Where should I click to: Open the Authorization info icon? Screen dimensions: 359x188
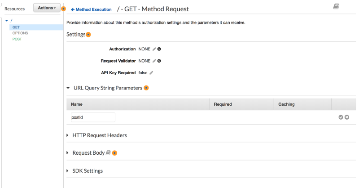coord(159,49)
